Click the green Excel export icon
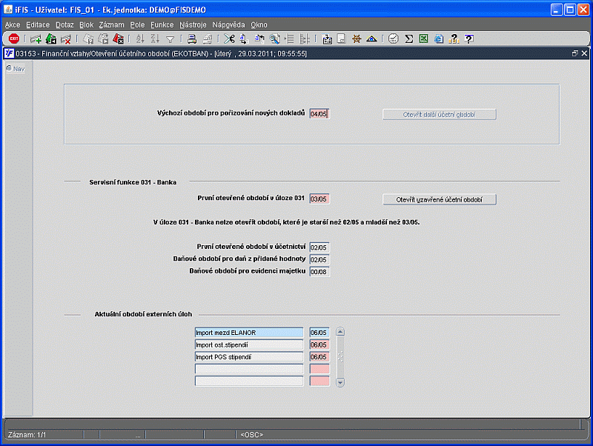593x446 pixels. [x=423, y=39]
